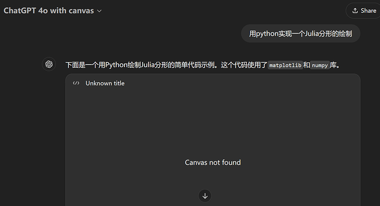Viewport: 380px width, 206px height.
Task: Select the user message bubble about Julia分形
Action: point(301,34)
